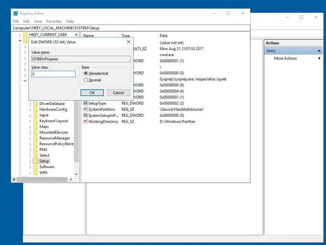Click the ResourceManager folder icon

click(36, 138)
